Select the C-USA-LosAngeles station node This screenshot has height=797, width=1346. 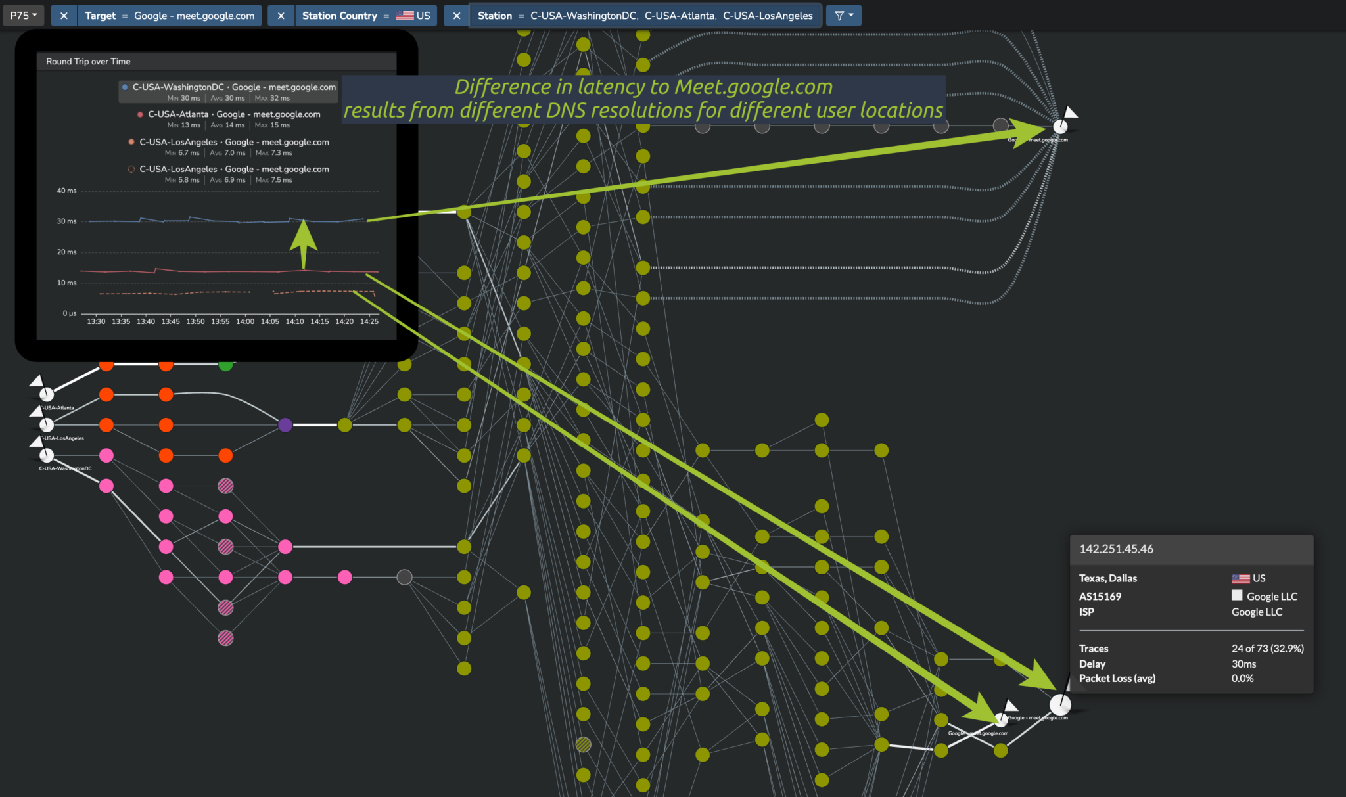[x=47, y=424]
